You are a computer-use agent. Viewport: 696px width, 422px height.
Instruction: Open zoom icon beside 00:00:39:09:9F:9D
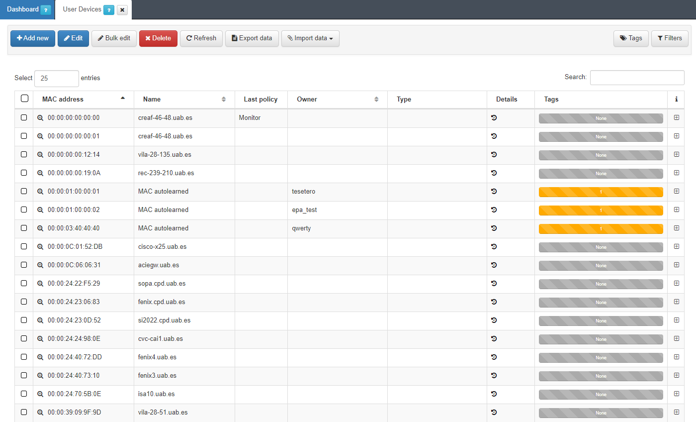coord(41,413)
